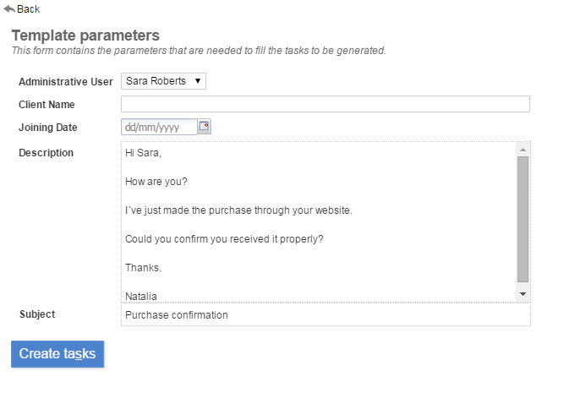Screen dimensions: 575x393
Task: Click the "Could you confirm" description line
Action: (x=224, y=239)
